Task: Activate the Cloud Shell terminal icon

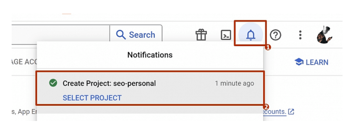Action: 226,35
